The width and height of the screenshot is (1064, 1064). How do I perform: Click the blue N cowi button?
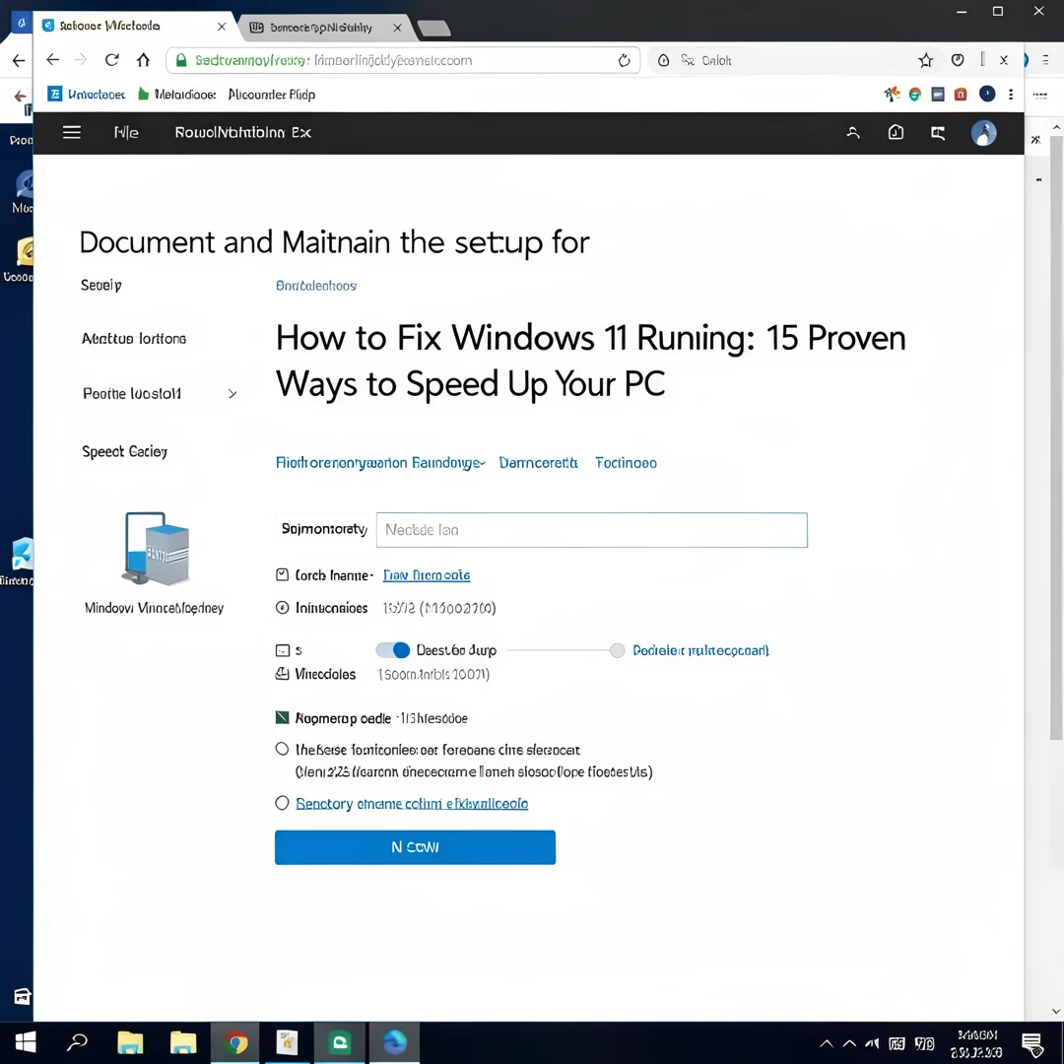coord(415,847)
